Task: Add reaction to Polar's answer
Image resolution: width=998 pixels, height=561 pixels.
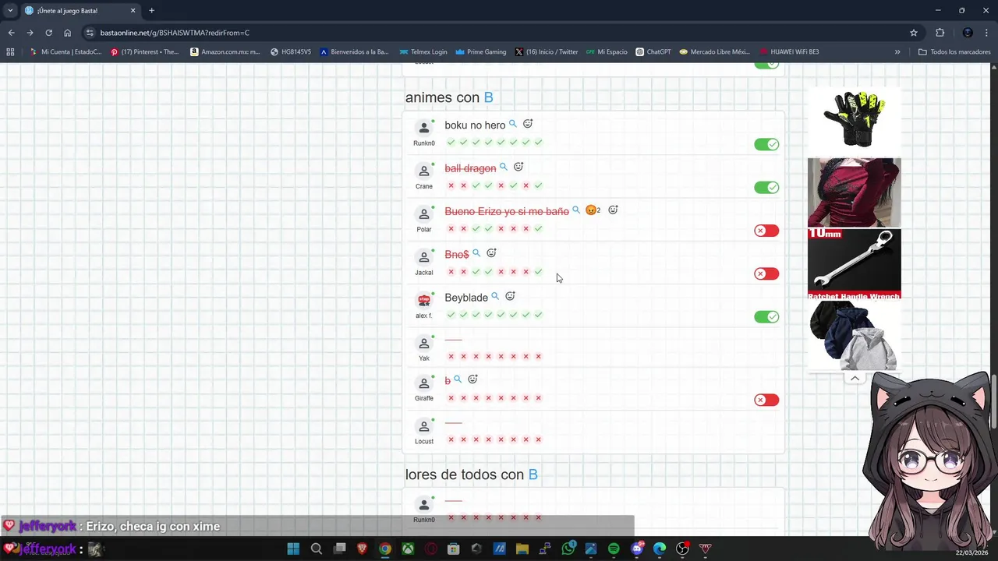Action: [x=613, y=210]
